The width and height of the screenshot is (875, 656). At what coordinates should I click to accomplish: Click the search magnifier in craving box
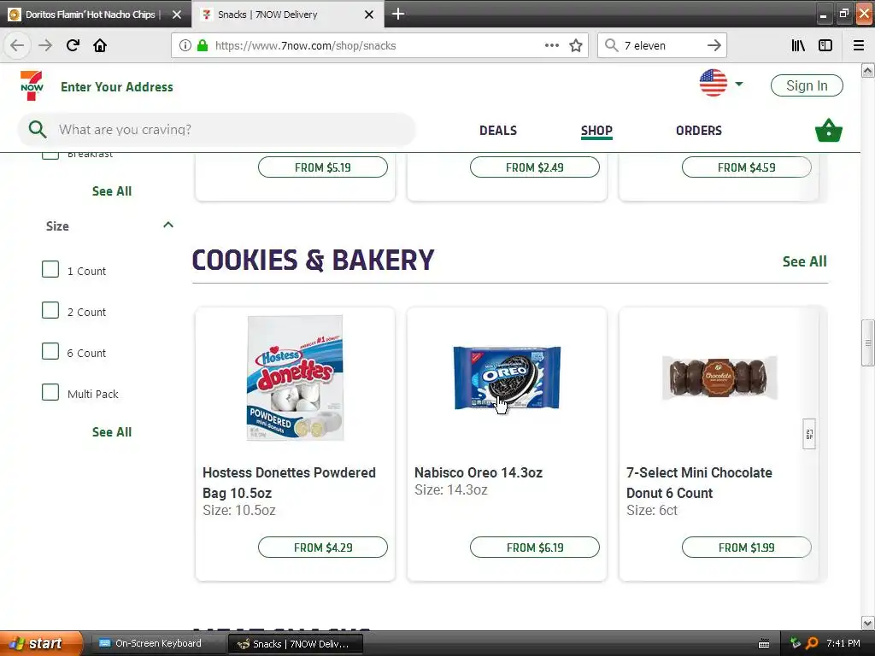[x=38, y=130]
